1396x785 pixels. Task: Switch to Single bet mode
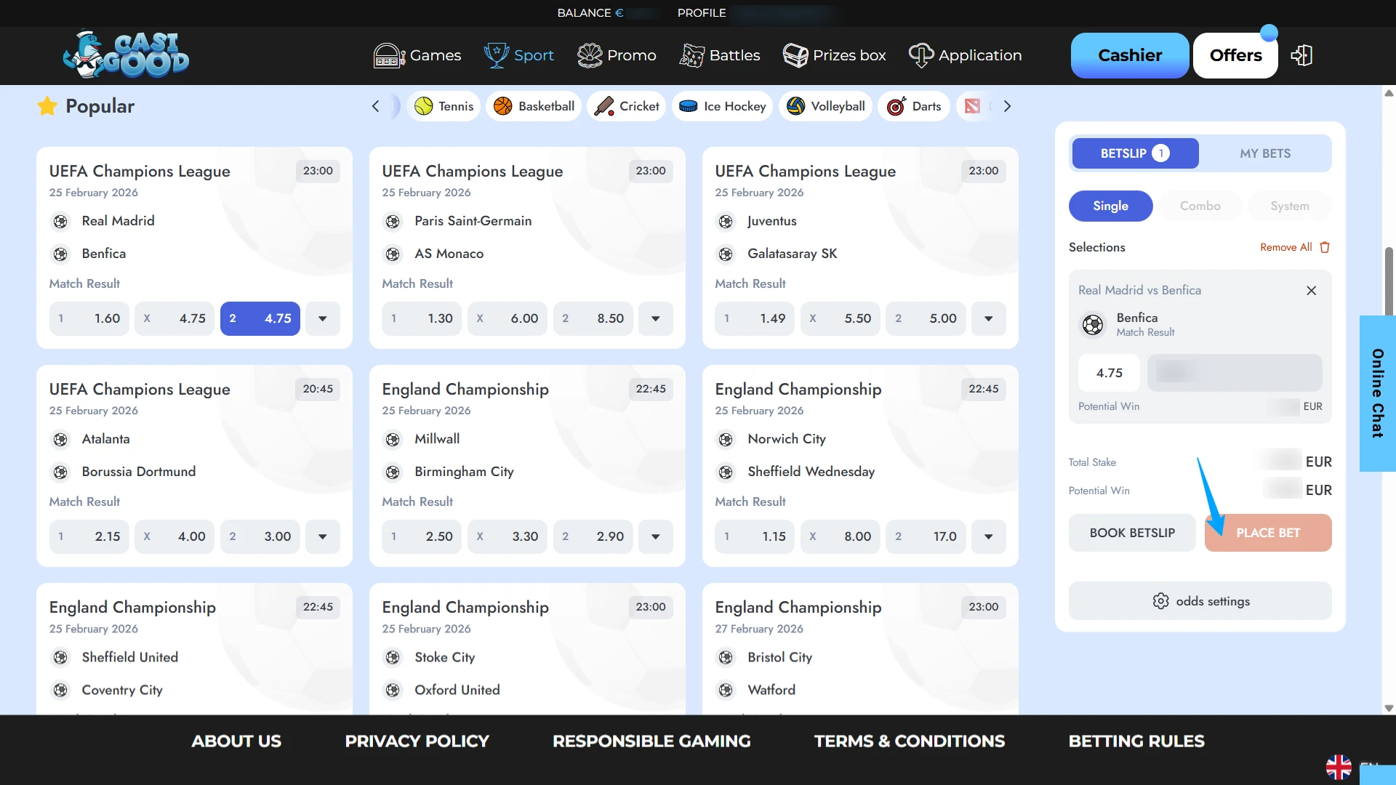click(1110, 206)
